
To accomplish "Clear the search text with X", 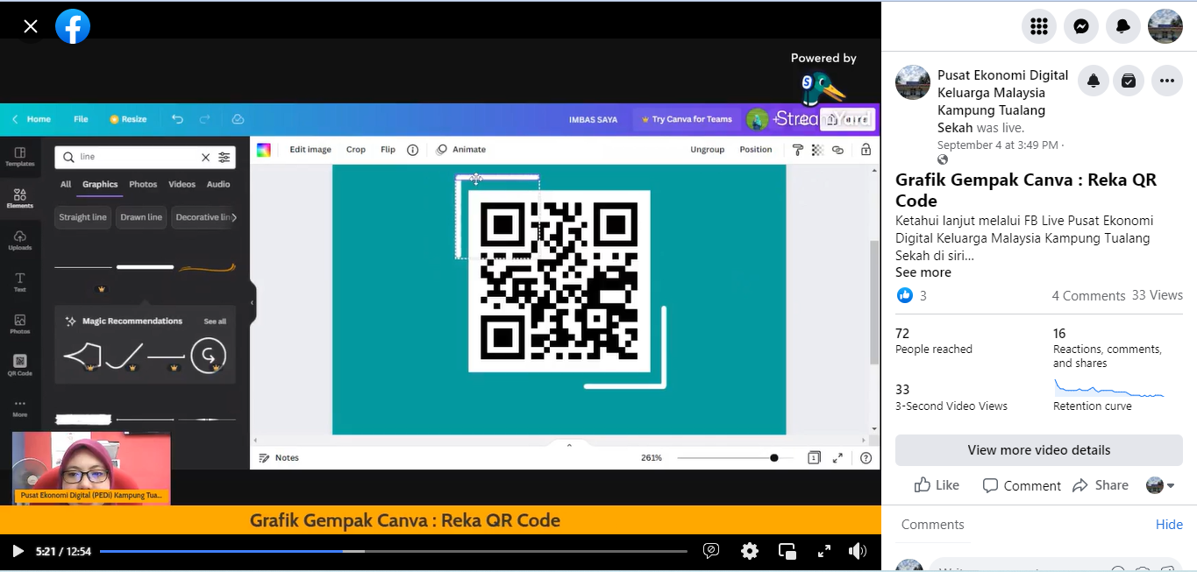I will click(x=206, y=157).
